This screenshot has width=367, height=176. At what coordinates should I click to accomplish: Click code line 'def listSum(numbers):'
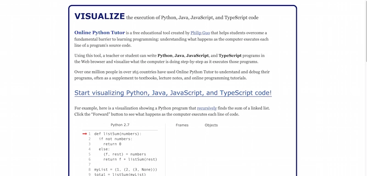tap(118, 134)
